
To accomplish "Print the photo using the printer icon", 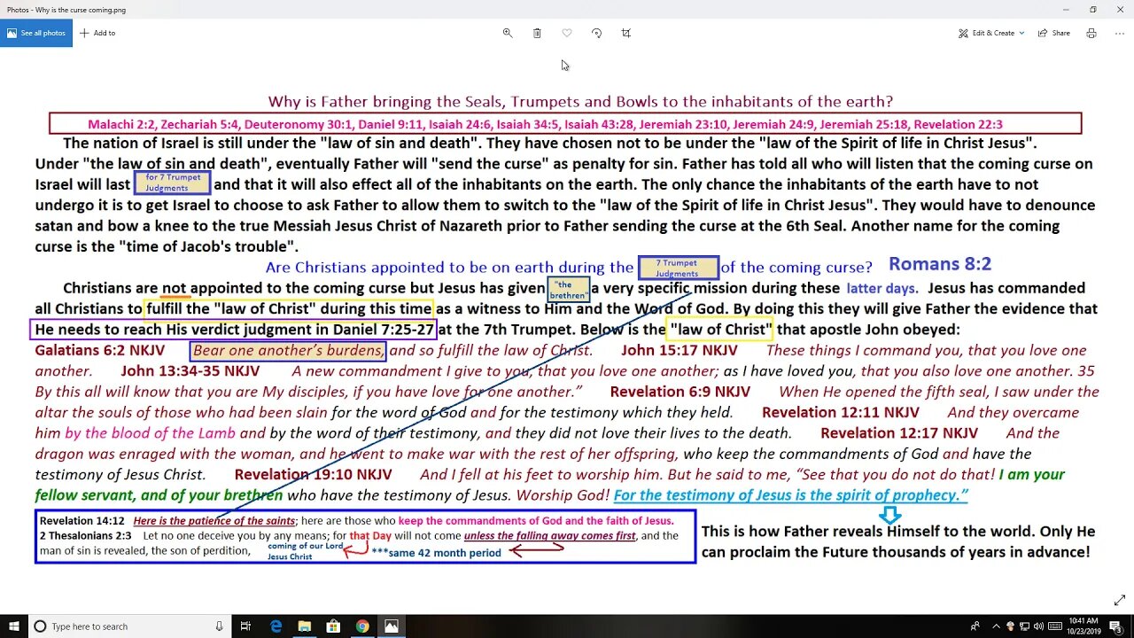I will tap(1091, 33).
